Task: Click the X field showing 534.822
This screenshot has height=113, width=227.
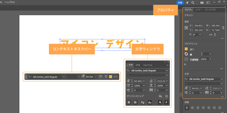Action: point(199,26)
